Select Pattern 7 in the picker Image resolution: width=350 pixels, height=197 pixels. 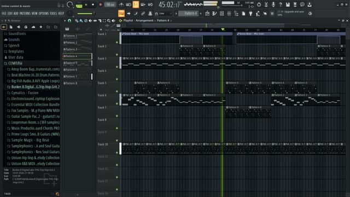coord(77,77)
